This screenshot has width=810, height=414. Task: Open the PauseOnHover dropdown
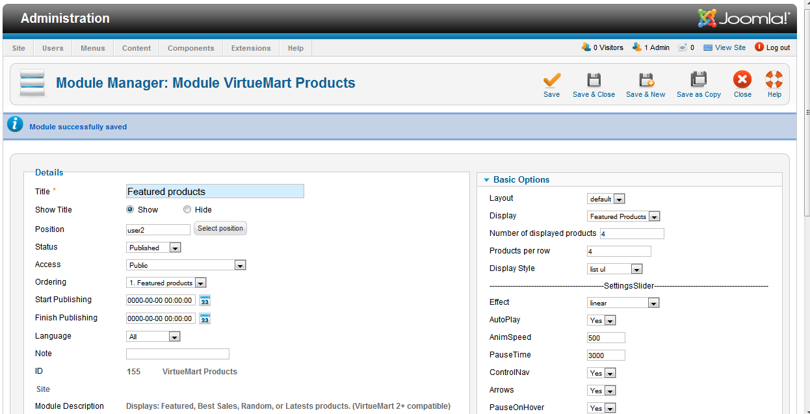pos(601,408)
